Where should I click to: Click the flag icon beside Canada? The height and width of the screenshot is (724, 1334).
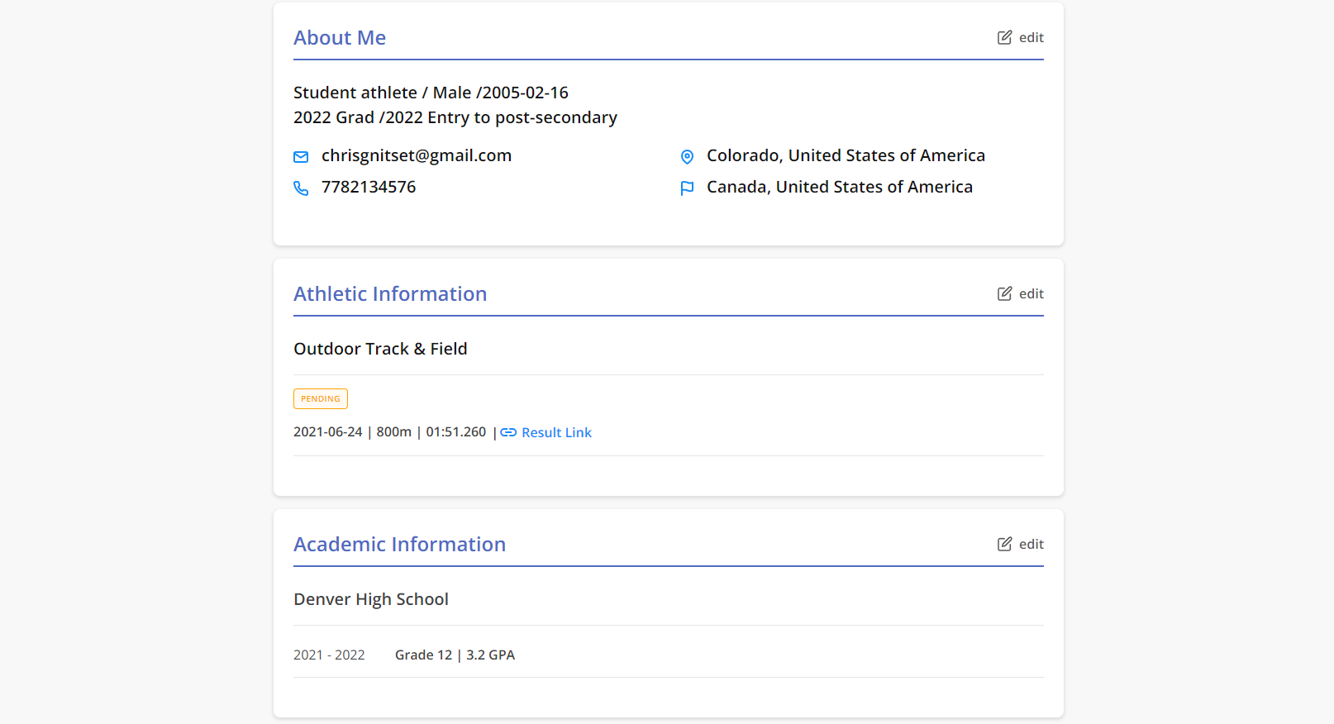click(687, 188)
